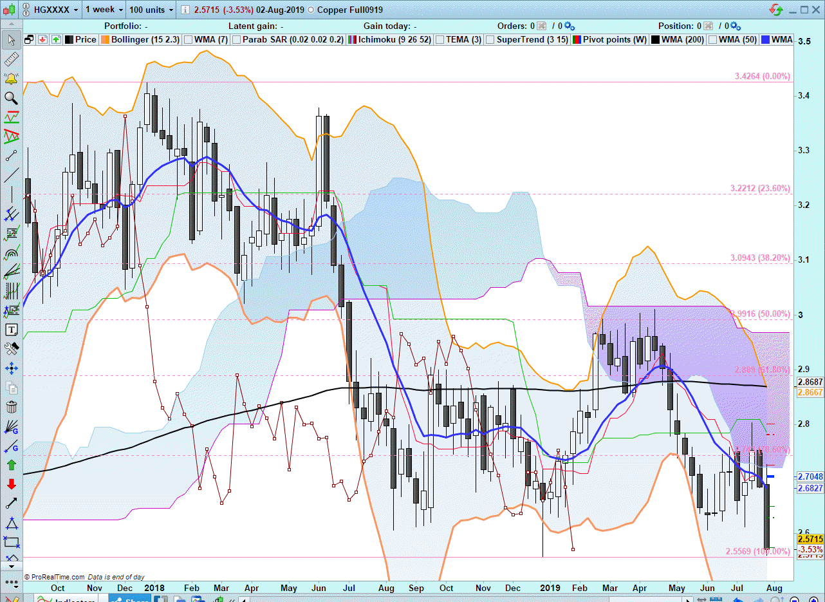The width and height of the screenshot is (825, 602).
Task: Choose the segment line drawing tool
Action: 11,156
